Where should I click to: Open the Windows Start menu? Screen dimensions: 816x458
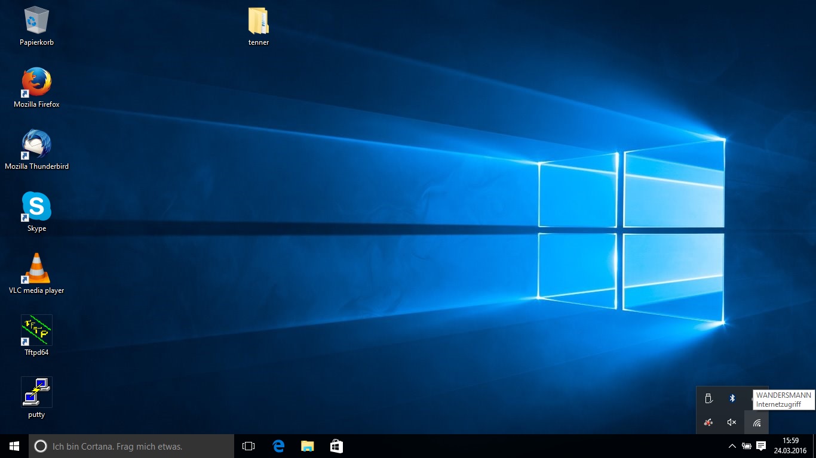point(14,446)
